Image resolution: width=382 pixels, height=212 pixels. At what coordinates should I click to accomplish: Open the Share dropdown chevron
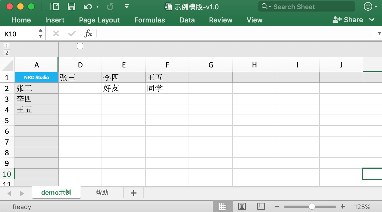372,20
